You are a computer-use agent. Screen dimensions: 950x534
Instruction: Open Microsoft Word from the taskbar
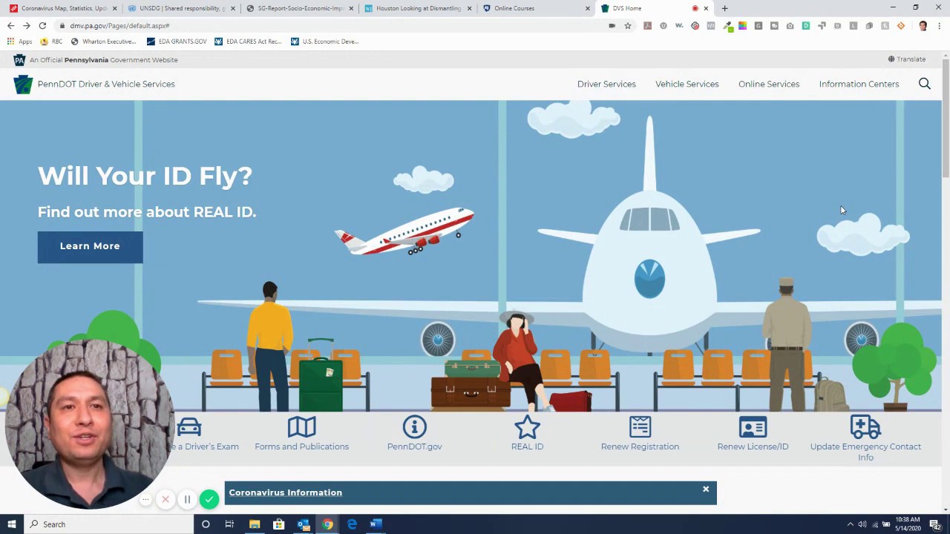pos(376,524)
